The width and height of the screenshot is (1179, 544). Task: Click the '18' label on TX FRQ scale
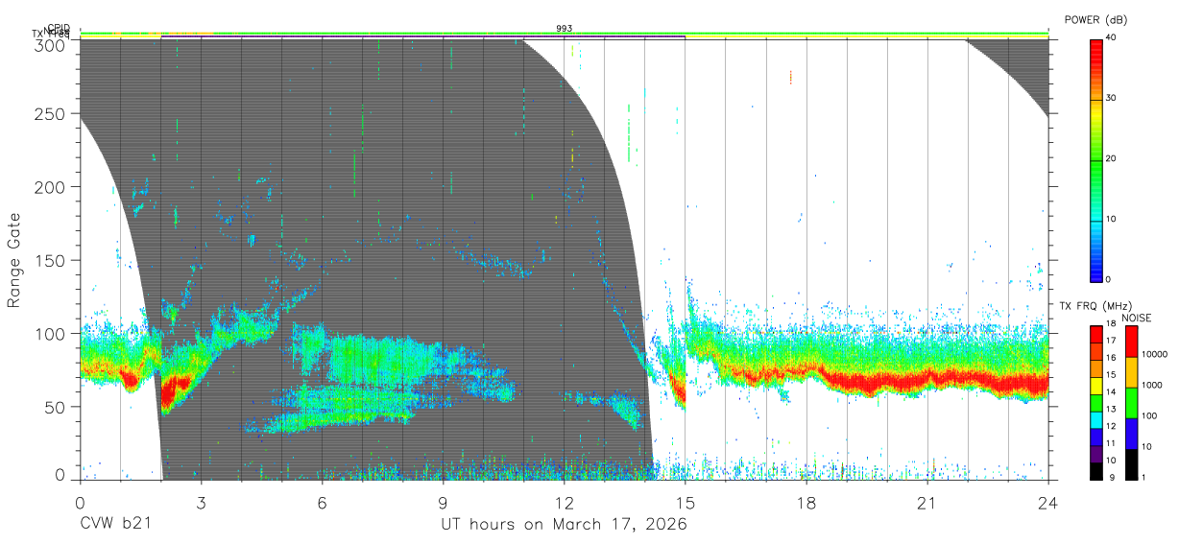click(1111, 324)
